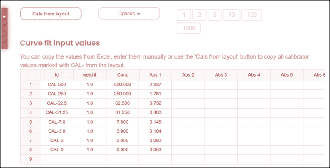Click row header number 1
This screenshot has height=168, width=330.
click(31, 85)
